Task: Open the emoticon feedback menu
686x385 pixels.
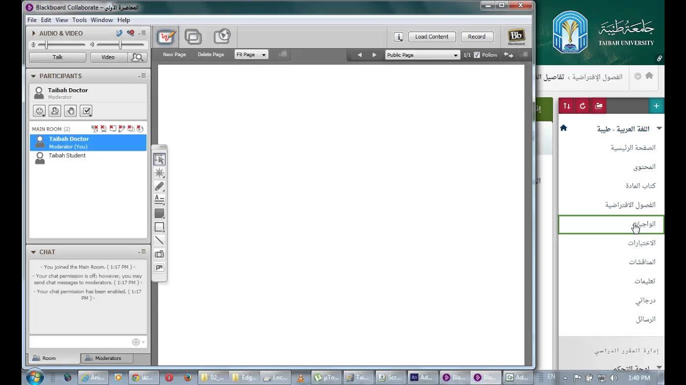Action: pyautogui.click(x=39, y=111)
